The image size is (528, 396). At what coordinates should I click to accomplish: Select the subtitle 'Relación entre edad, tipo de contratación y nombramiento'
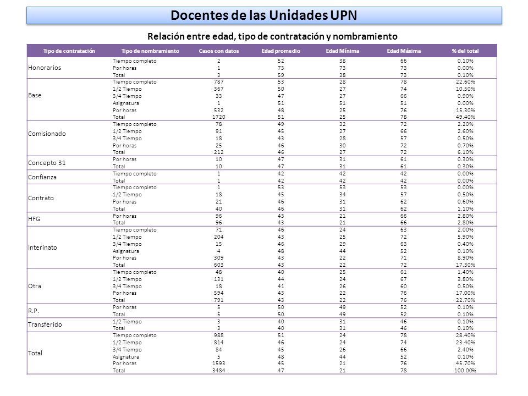coord(272,36)
